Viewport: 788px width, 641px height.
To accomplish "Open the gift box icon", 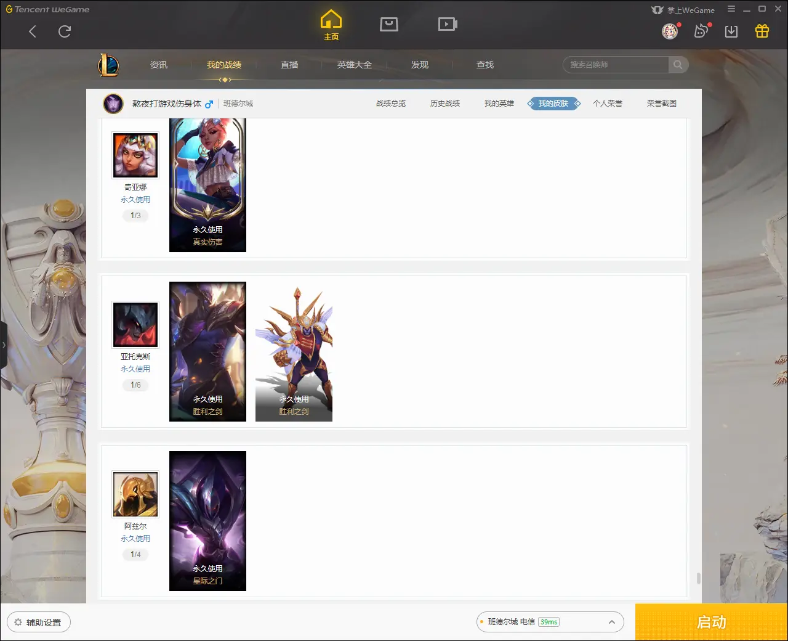I will [762, 31].
